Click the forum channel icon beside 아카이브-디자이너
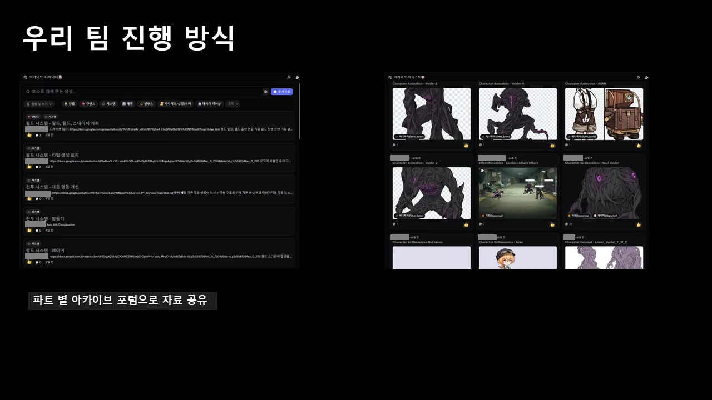712x400 pixels. click(x=26, y=77)
